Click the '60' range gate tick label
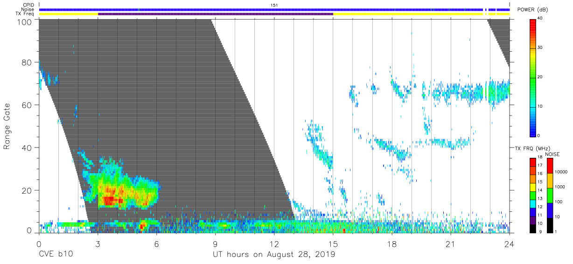Viewport: 573px width, 264px height. pyautogui.click(x=28, y=105)
